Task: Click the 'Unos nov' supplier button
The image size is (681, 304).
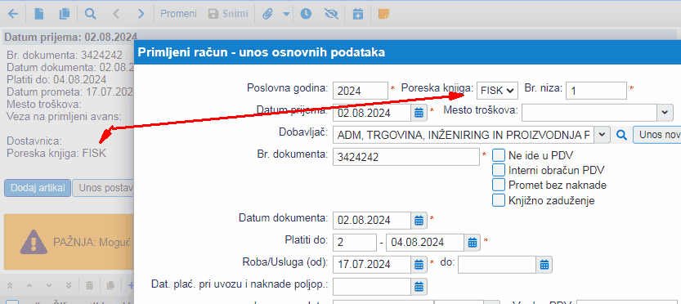Action: tap(656, 135)
